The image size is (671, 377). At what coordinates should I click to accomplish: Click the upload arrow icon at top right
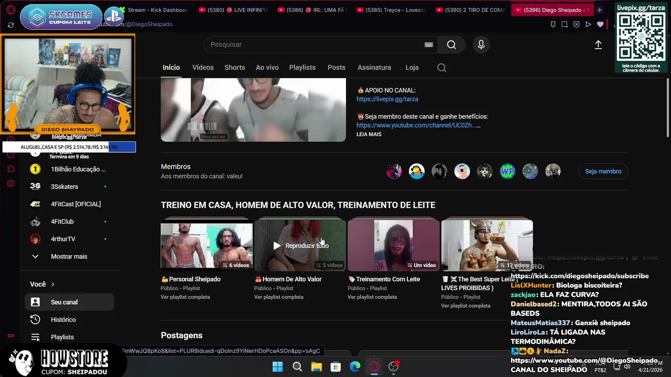(x=598, y=45)
